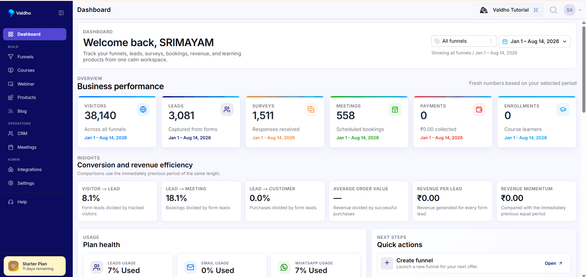Click 'Welcome back, SRIMAYAM' heading
The height and width of the screenshot is (277, 586).
pyautogui.click(x=149, y=42)
